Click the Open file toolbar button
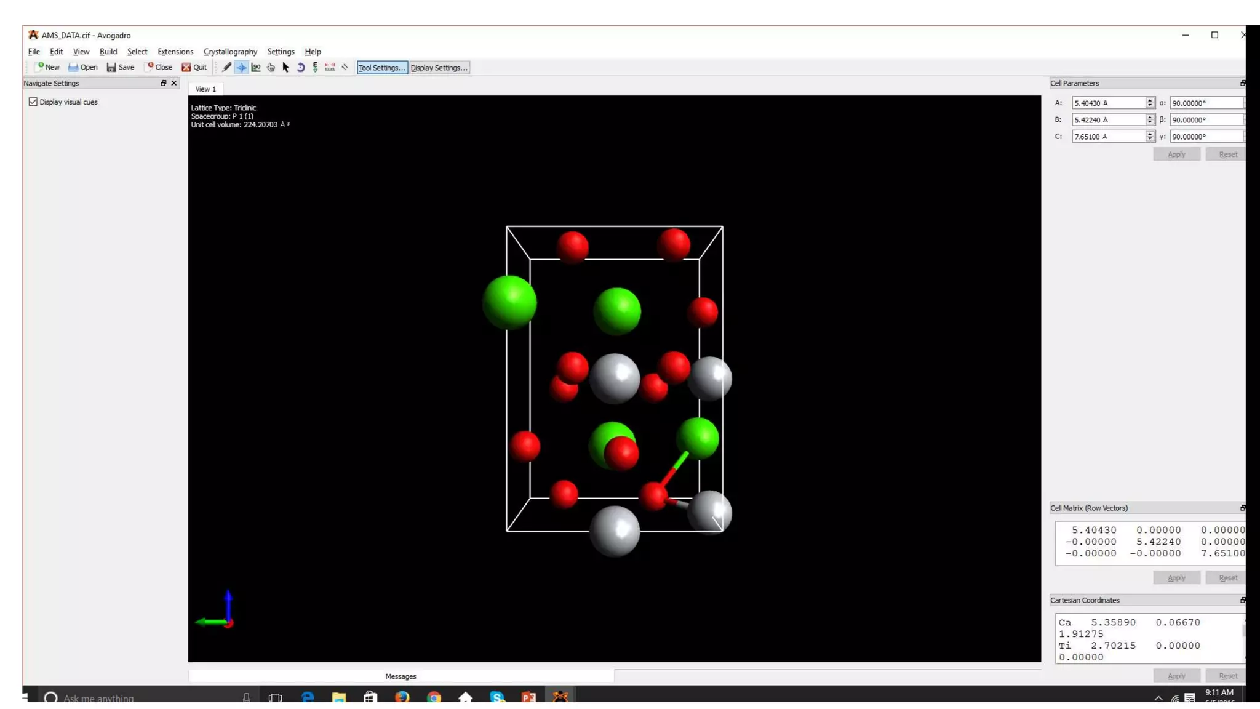The image size is (1260, 709). click(x=82, y=67)
